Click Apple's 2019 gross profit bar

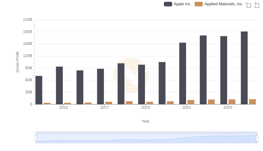pos(142,85)
